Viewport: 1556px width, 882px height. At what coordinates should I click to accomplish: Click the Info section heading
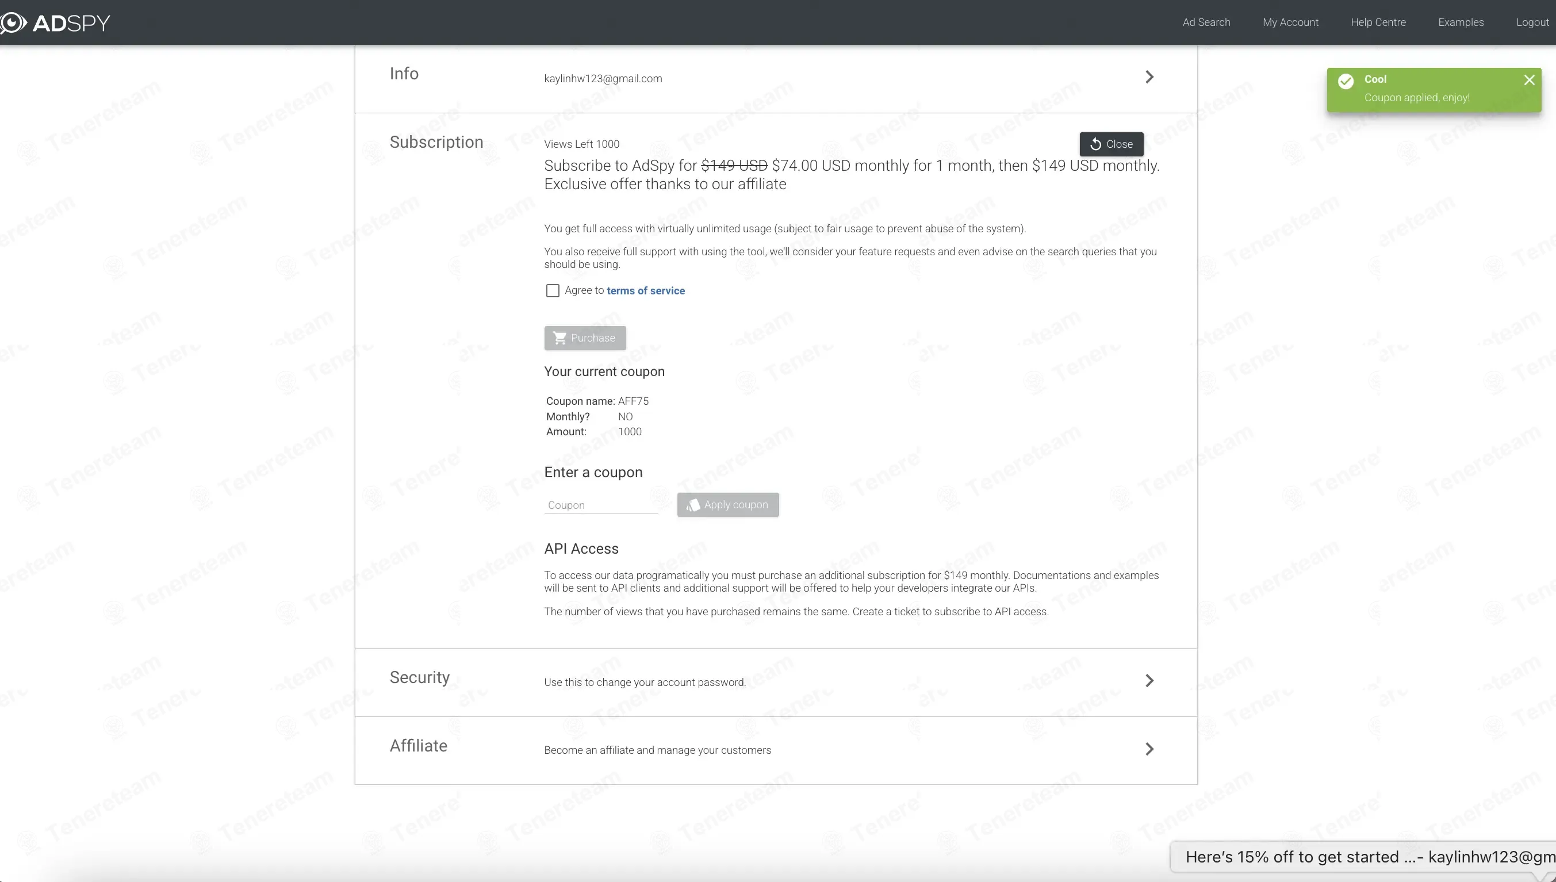click(404, 74)
